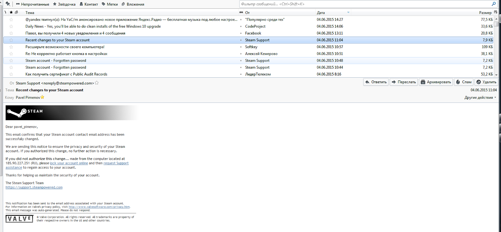Select 'Re: Не корректно работает кнопка в настройках'
Screen dimensions: 501x232
coord(248,54)
